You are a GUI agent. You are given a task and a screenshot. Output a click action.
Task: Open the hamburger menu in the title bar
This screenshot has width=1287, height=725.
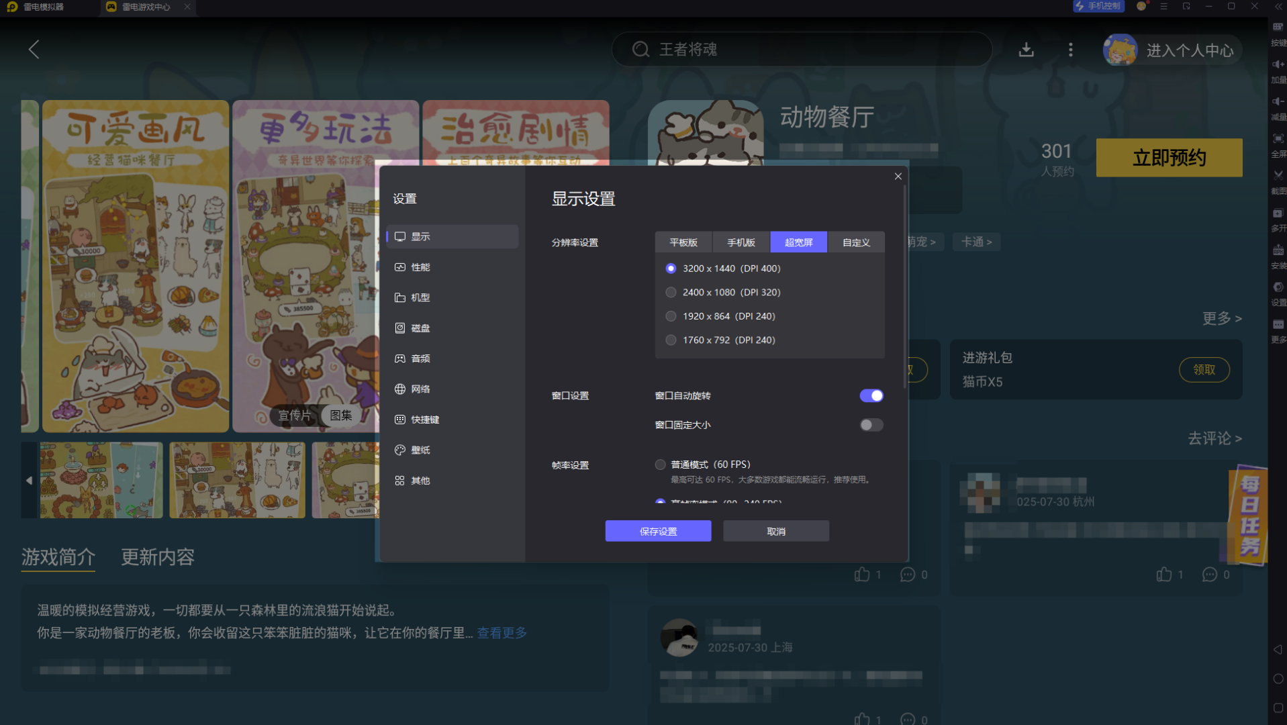(1163, 6)
